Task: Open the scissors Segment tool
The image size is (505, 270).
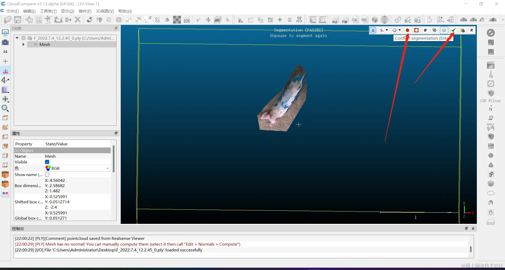Action: coord(198,20)
